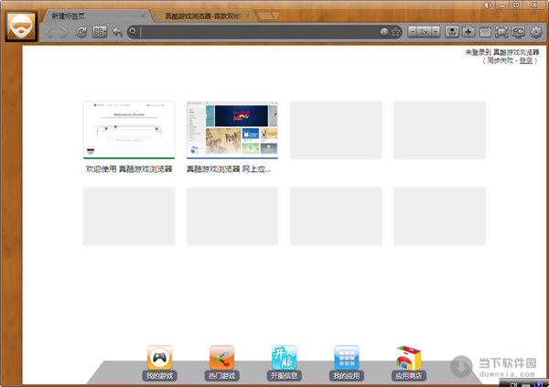Open the Welcome to Chrome thumbnail
549x387 pixels.
tap(129, 130)
